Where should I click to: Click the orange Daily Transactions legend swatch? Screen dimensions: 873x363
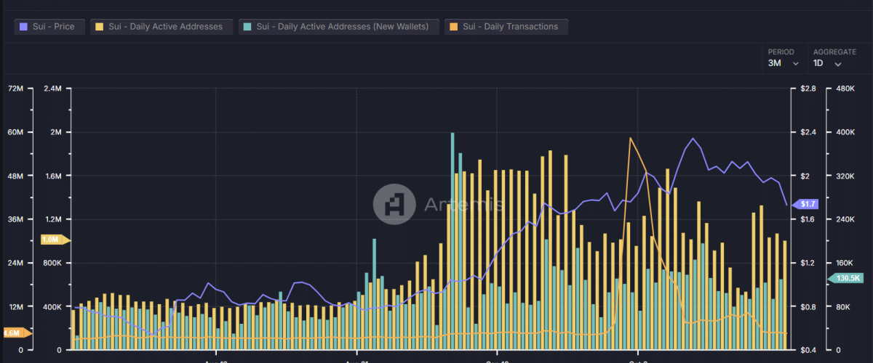point(454,27)
